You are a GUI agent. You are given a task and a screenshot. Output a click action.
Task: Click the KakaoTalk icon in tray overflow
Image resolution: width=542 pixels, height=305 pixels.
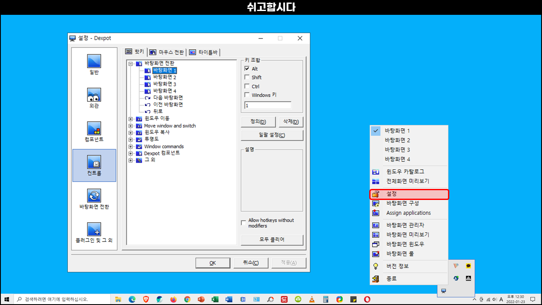[468, 266]
